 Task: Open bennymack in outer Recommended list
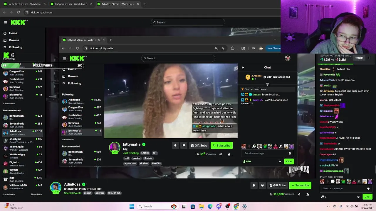23,117
